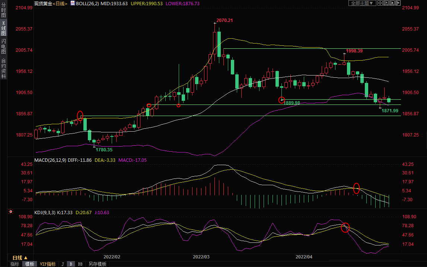Switch to the 闪电图 tab

click(3, 46)
